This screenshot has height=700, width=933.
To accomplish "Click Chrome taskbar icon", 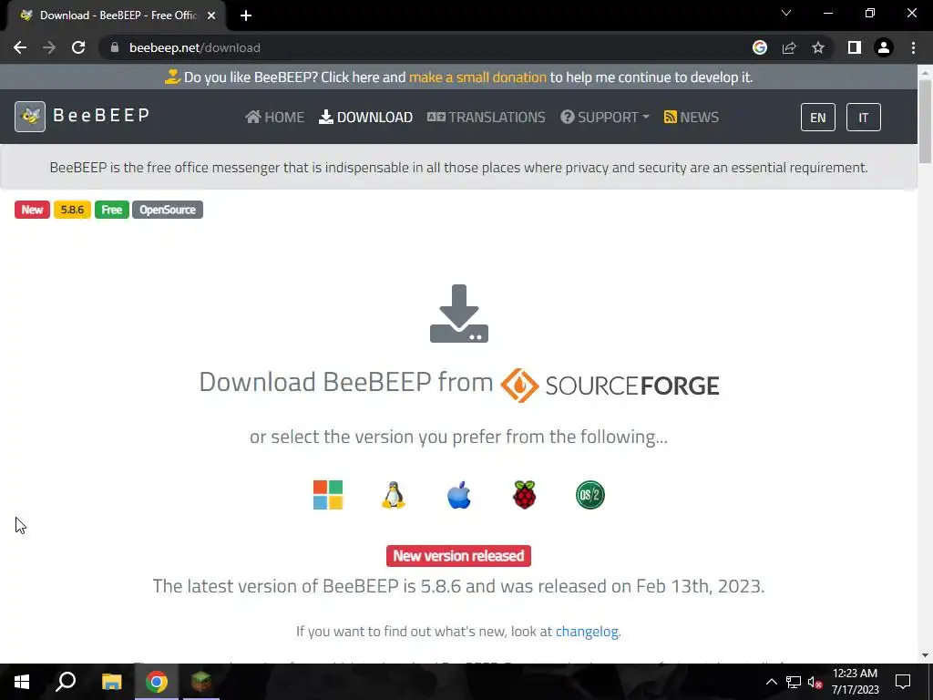I will [157, 682].
